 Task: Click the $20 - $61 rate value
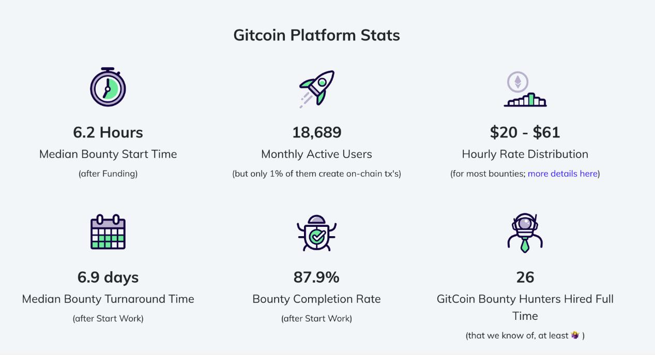525,132
